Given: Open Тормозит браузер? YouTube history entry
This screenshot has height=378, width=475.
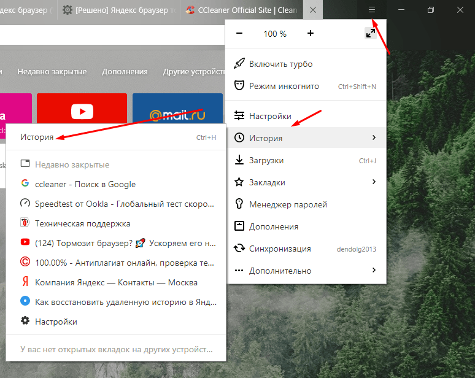Looking at the screenshot, I should point(116,243).
